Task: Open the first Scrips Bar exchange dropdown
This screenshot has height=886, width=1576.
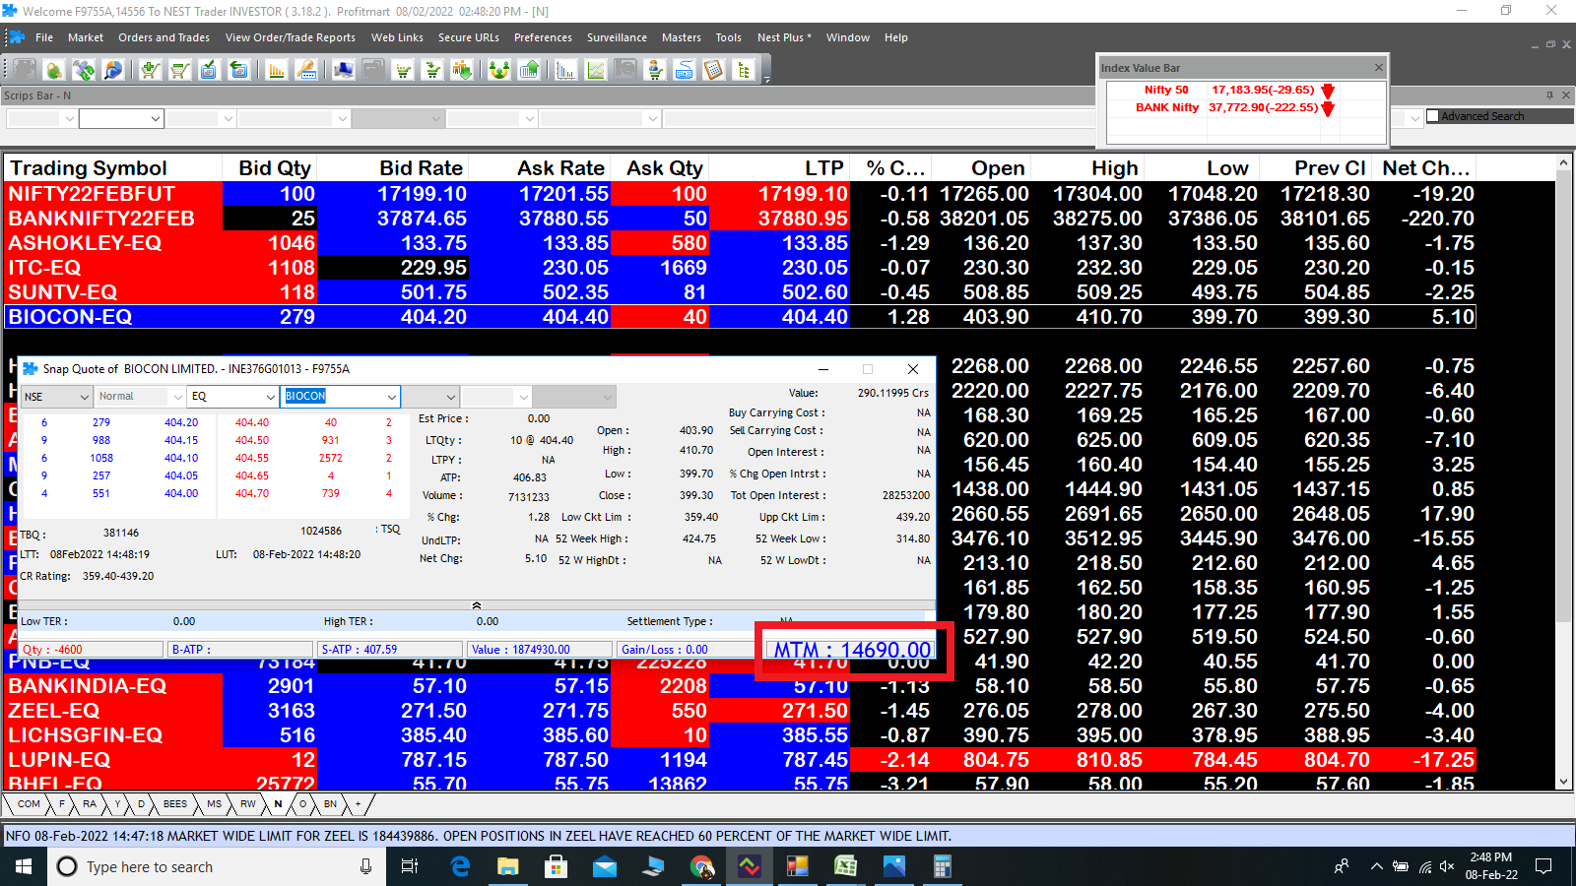Action: pyautogui.click(x=41, y=118)
